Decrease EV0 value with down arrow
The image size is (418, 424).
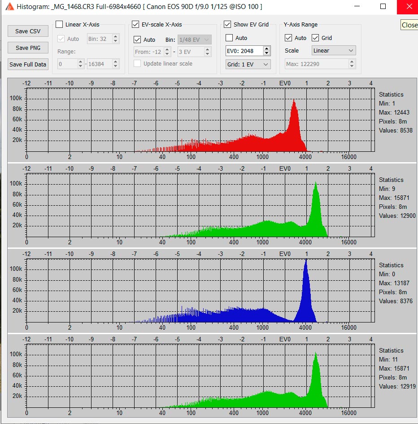coord(267,53)
